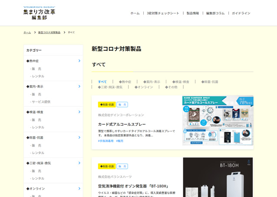The height and width of the screenshot is (197, 277).
Task: Select 販売 under ◆検温・検査
Action: pos(36,120)
